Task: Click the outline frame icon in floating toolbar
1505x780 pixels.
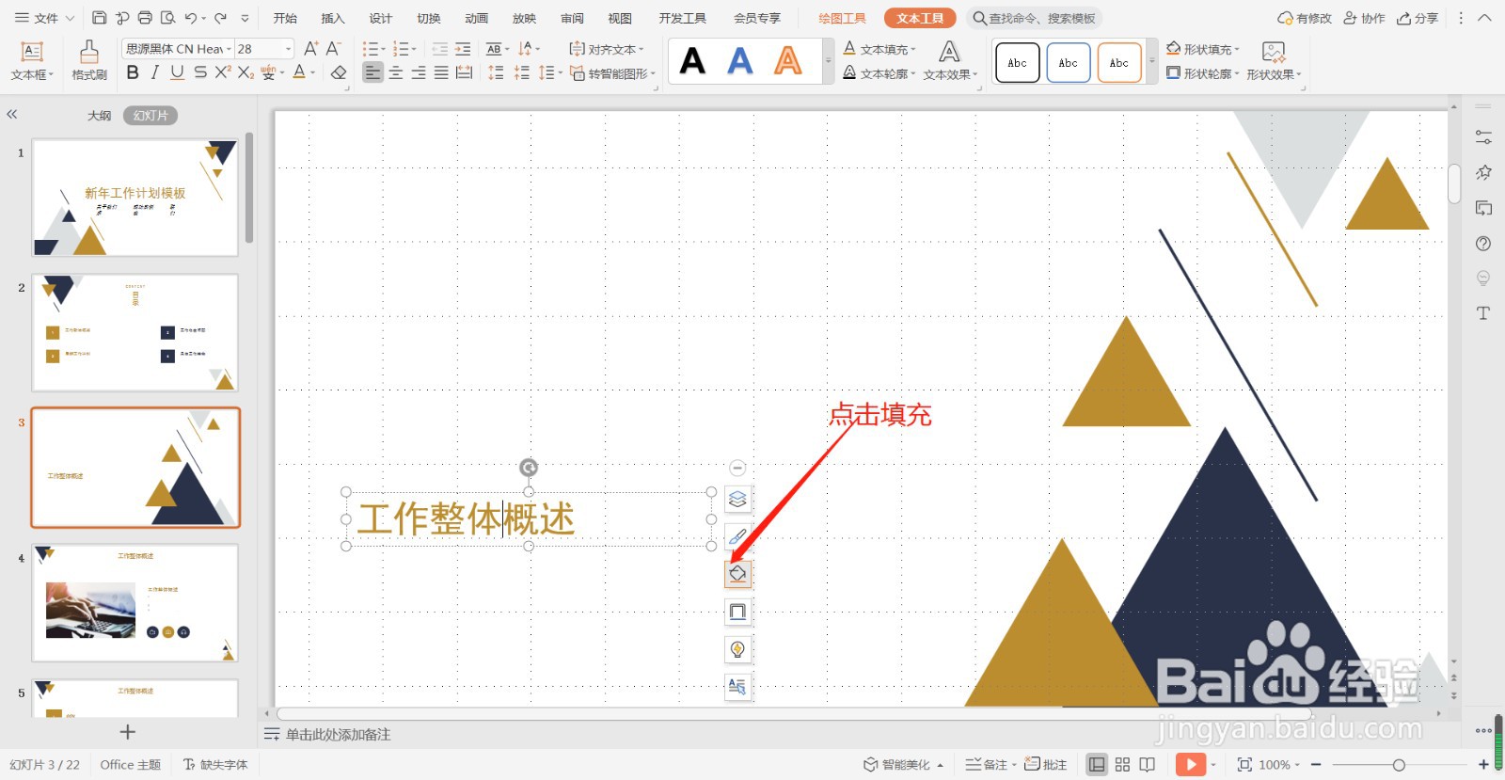Action: pos(737,612)
